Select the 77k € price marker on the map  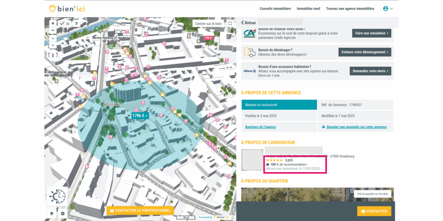coord(208,38)
